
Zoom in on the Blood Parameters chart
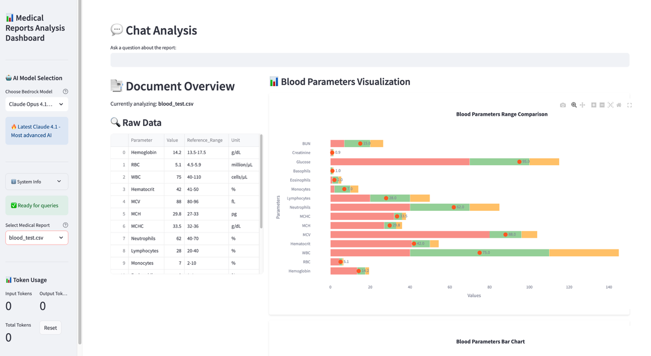(594, 105)
